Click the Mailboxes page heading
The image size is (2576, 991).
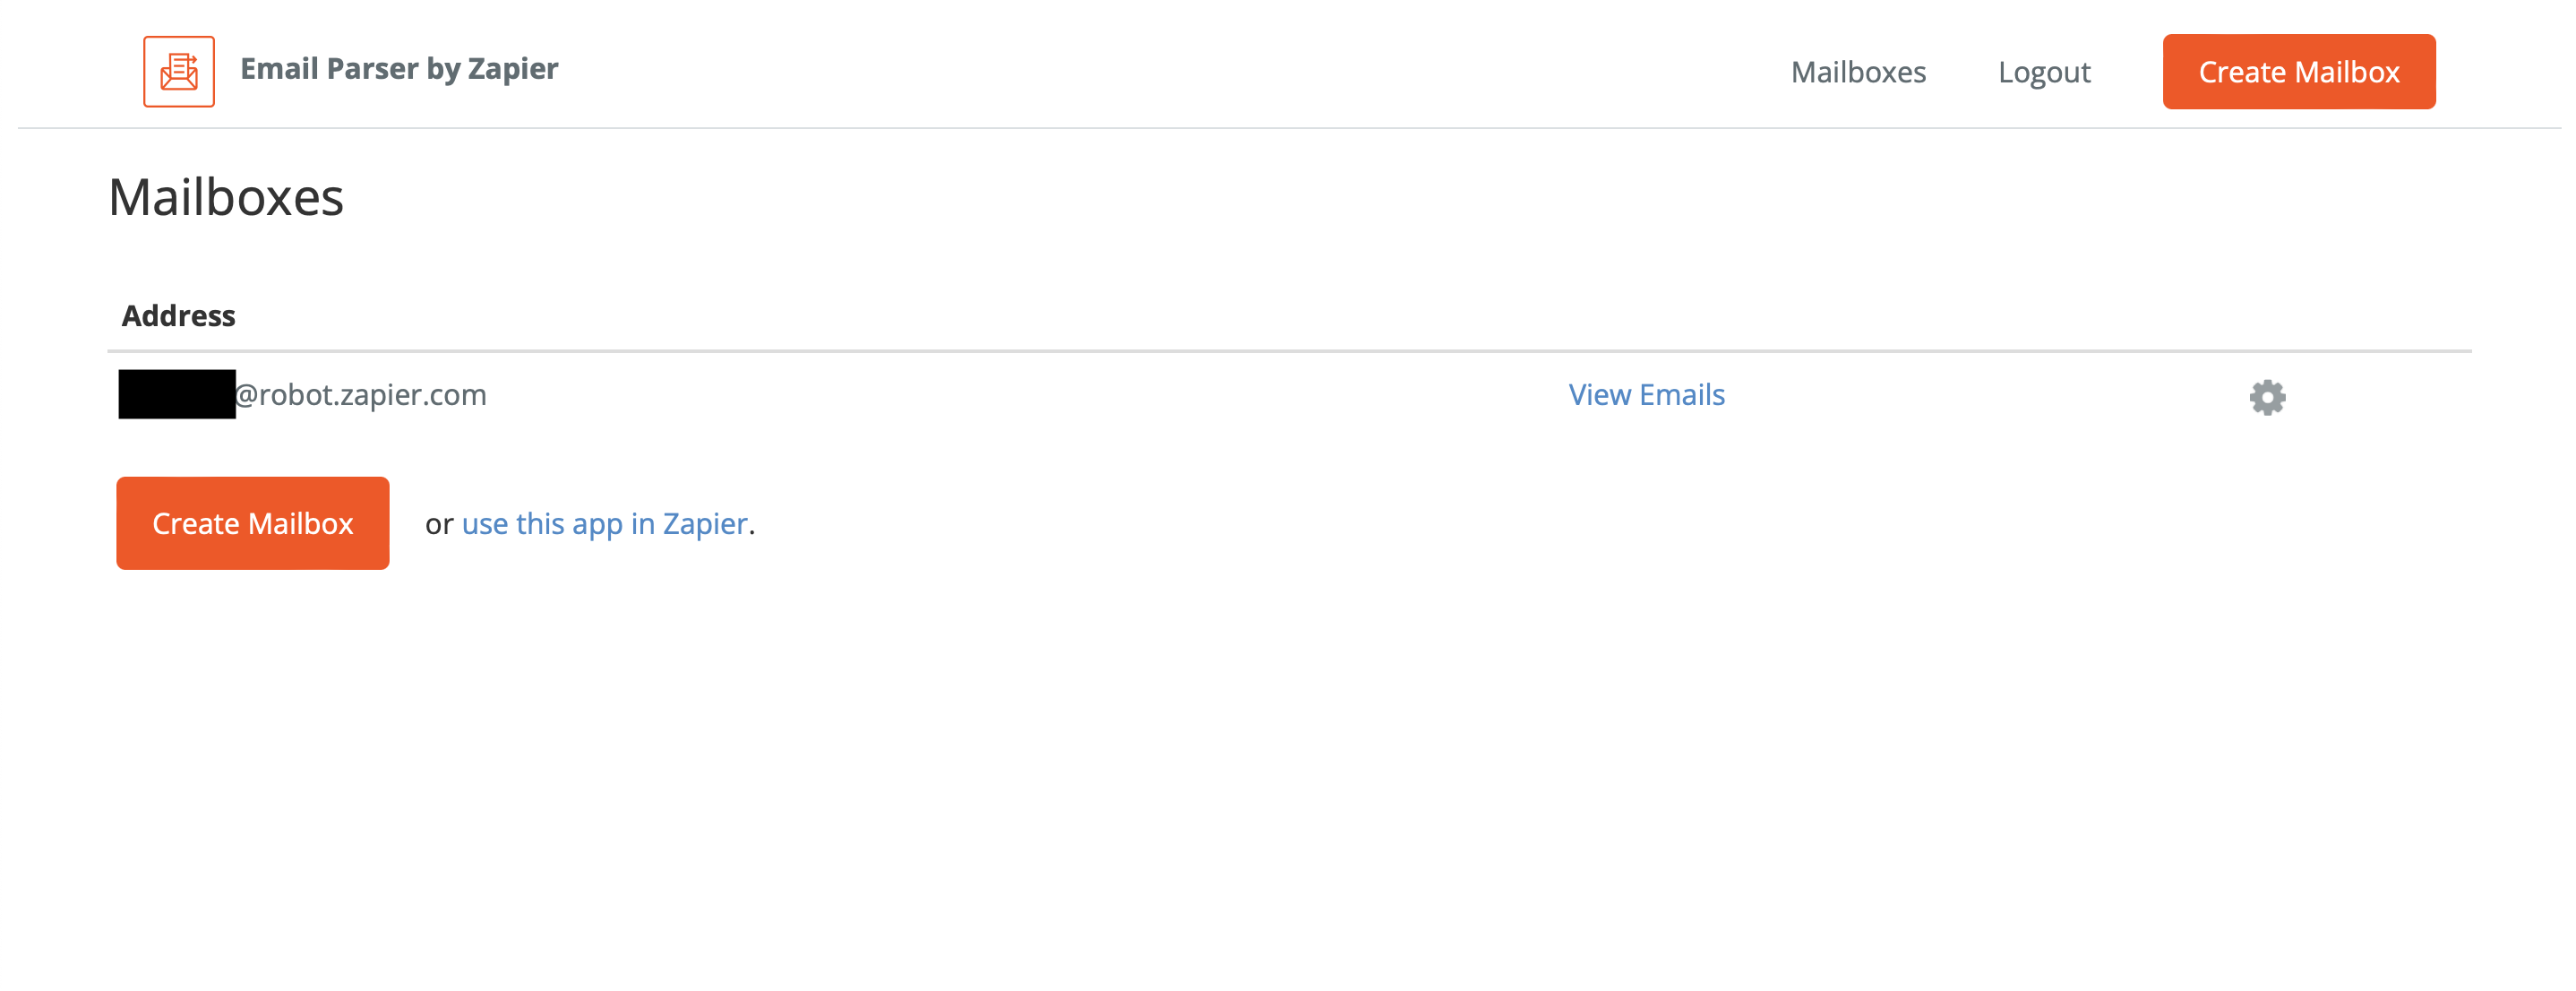(x=226, y=197)
